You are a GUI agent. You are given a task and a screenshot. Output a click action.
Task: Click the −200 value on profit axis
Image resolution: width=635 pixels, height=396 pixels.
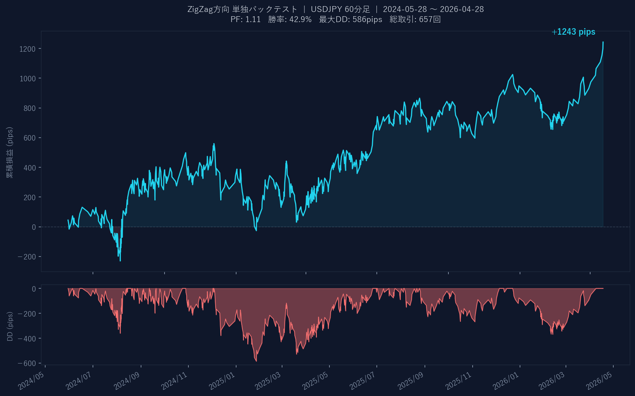click(x=27, y=257)
